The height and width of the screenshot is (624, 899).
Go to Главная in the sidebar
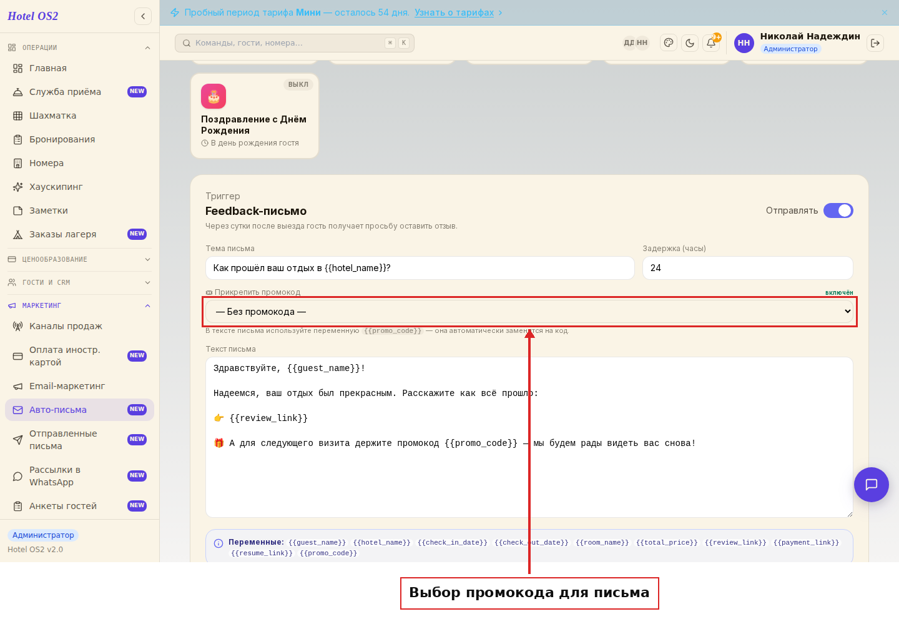coord(79,68)
